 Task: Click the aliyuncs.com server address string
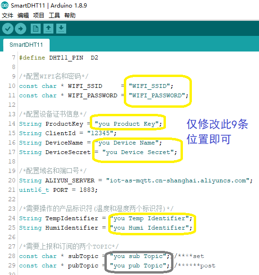(x=178, y=180)
